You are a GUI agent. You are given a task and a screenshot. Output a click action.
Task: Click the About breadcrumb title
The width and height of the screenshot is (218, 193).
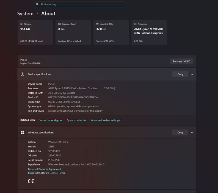[48, 14]
